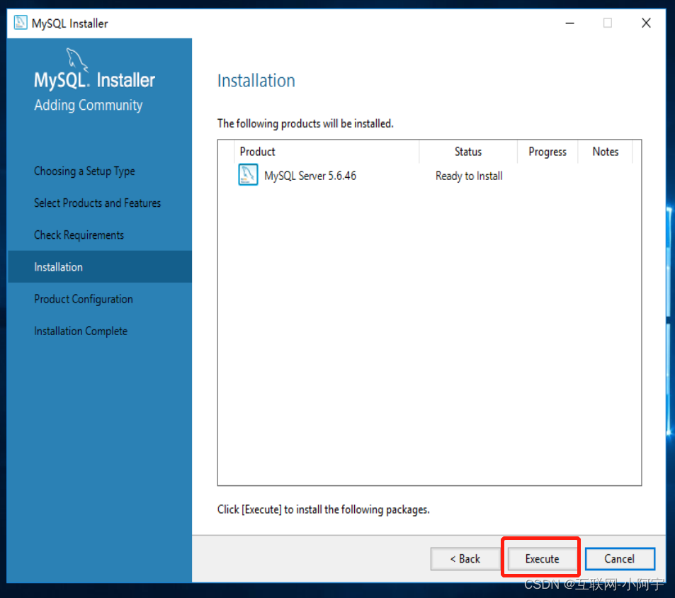Click the MySQL Server 5.6.46 product icon
This screenshot has width=675, height=598.
[x=249, y=175]
